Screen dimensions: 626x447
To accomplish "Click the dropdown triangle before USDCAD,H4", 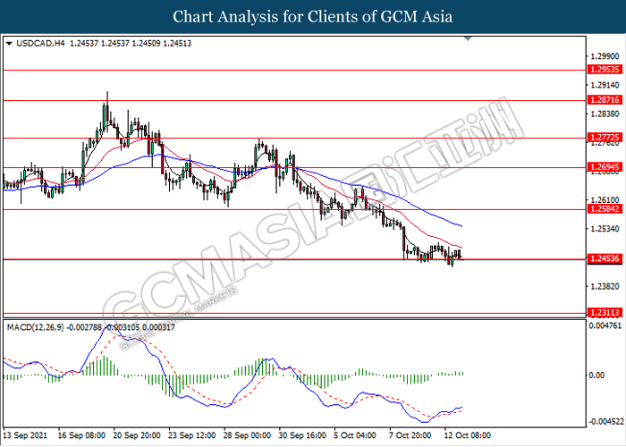I will coord(9,43).
